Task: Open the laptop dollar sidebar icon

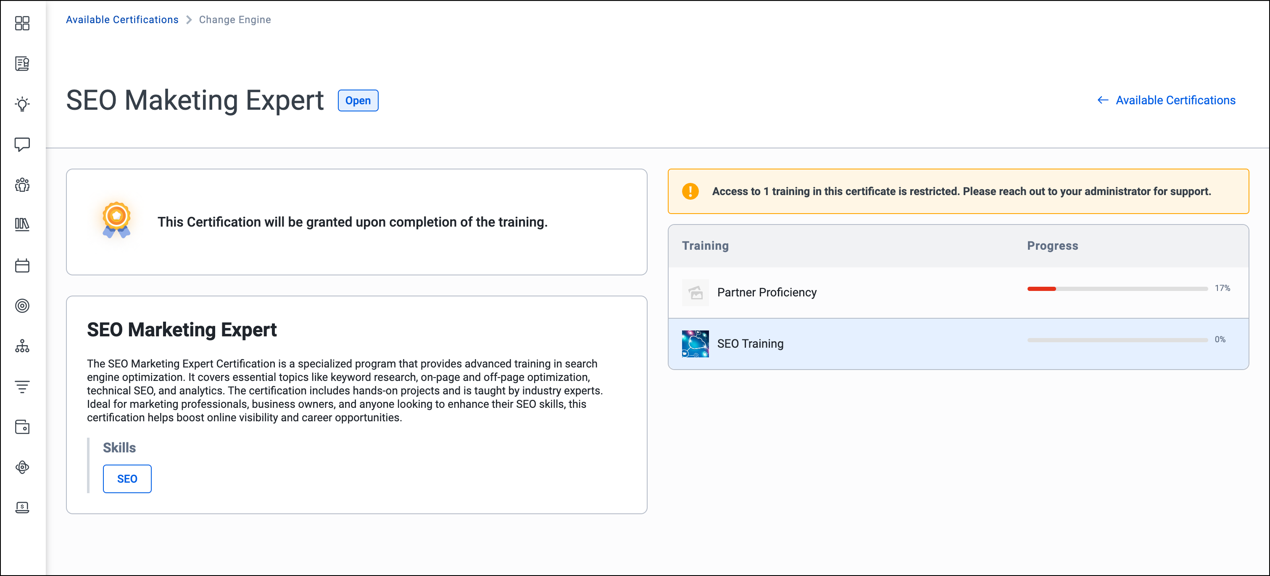Action: click(22, 507)
